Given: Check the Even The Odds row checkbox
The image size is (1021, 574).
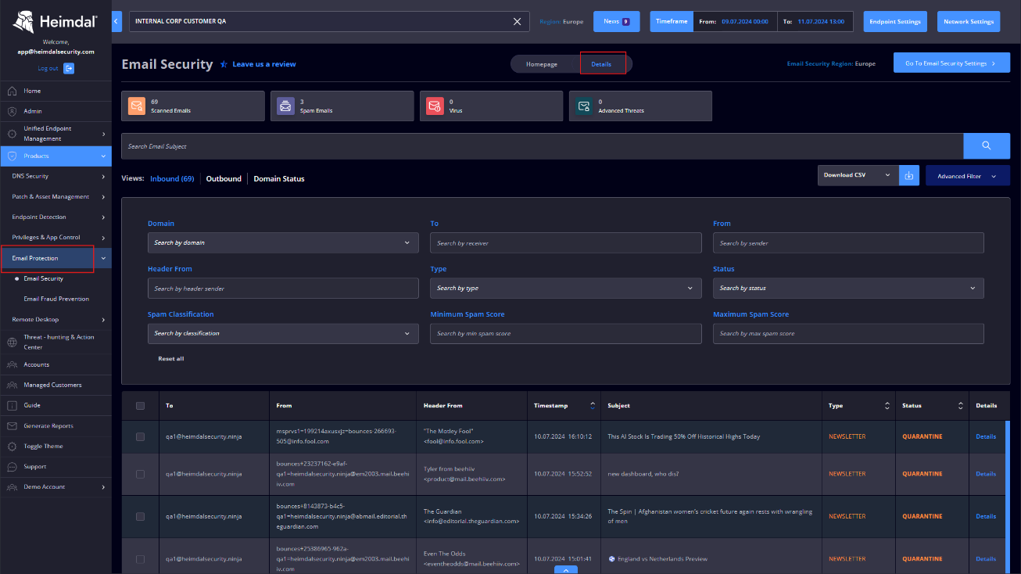Looking at the screenshot, I should (x=140, y=559).
